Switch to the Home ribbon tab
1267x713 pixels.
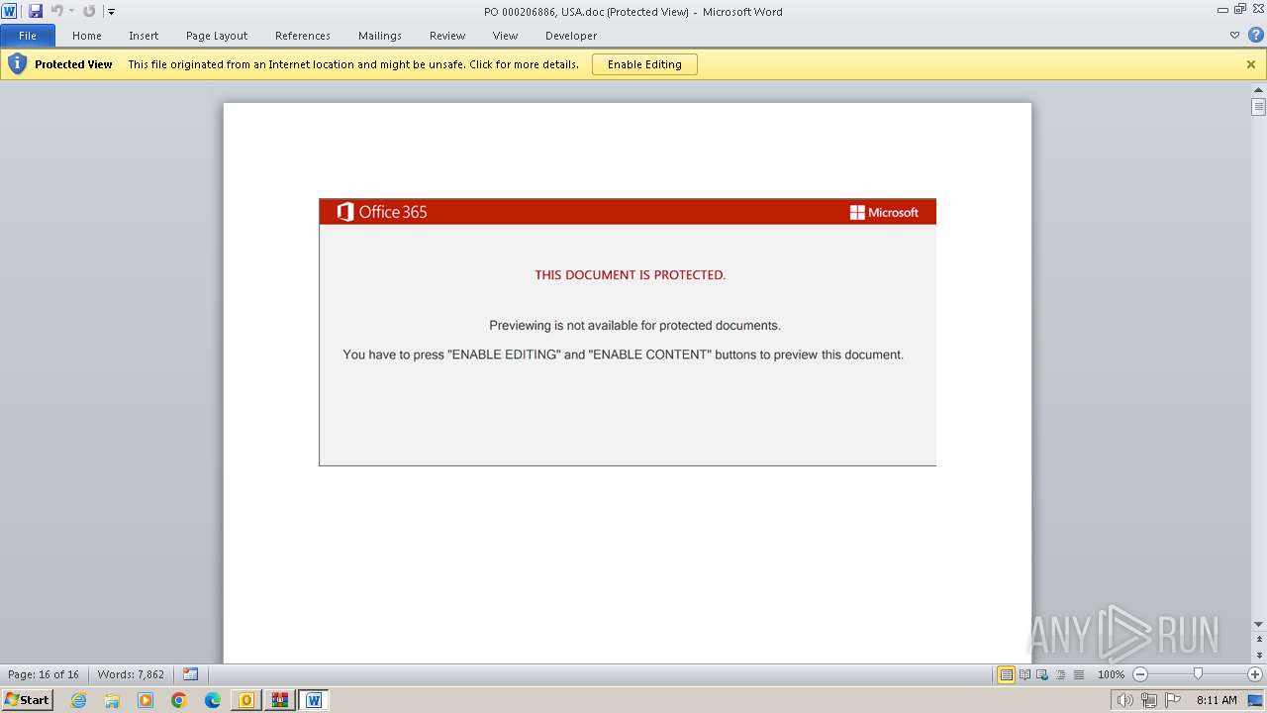87,36
